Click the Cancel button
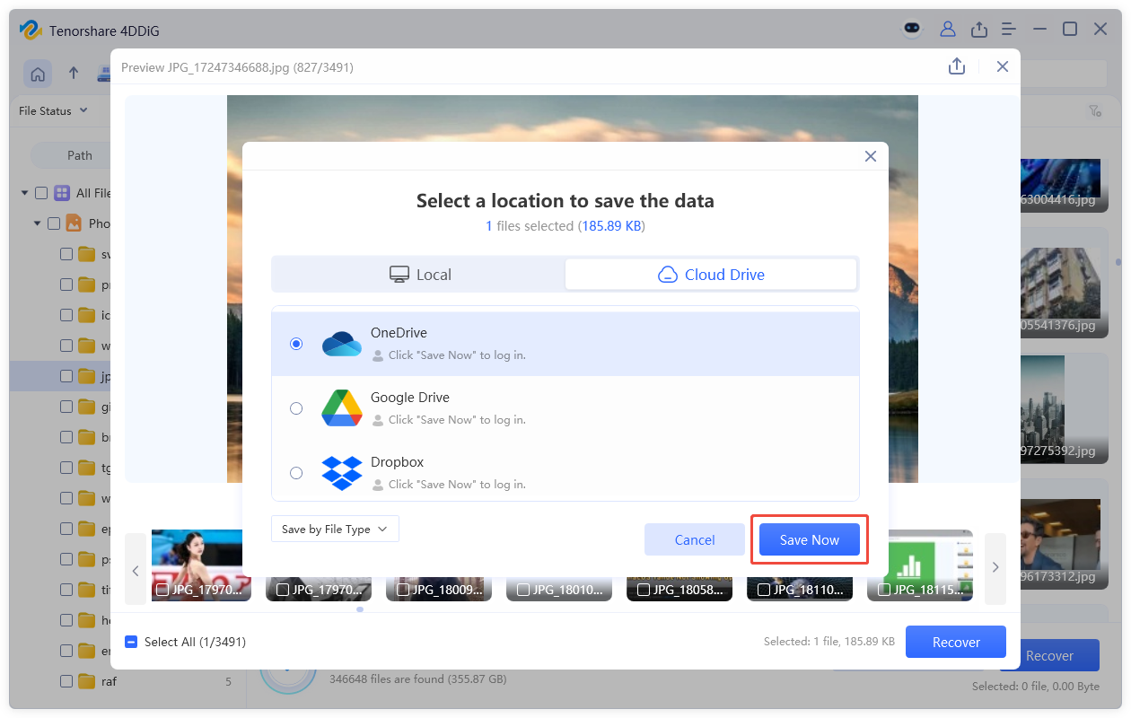 [x=695, y=539]
